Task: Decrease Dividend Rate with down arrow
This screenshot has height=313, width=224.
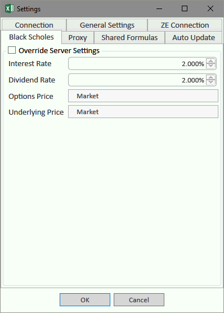Action: pyautogui.click(x=210, y=82)
